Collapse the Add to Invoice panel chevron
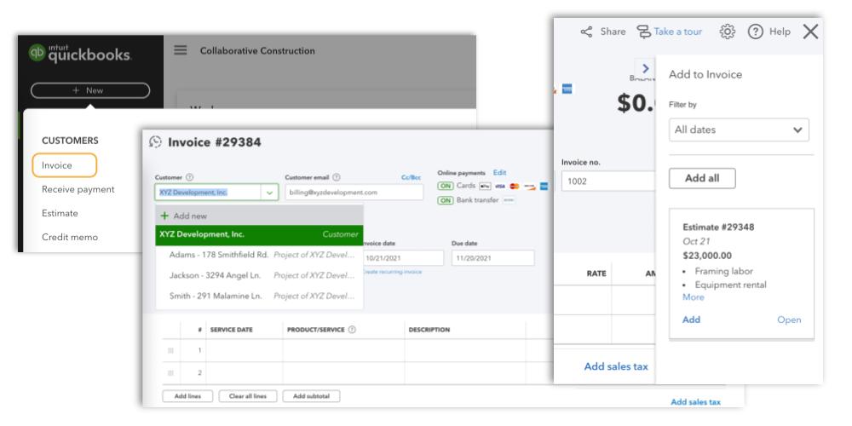 [x=646, y=68]
